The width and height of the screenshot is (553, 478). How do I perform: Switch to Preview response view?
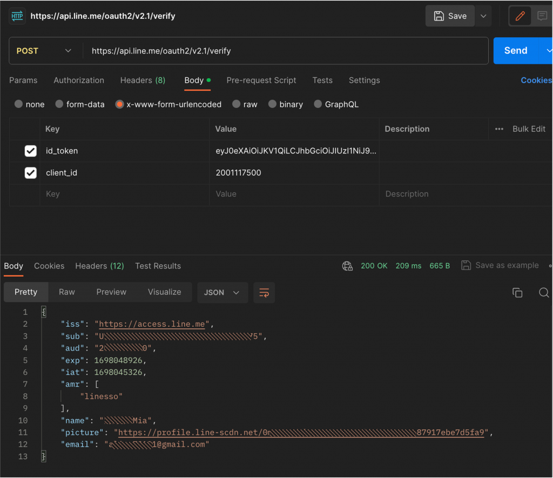(111, 292)
